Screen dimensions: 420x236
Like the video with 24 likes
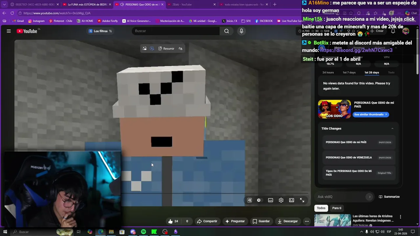point(173,221)
